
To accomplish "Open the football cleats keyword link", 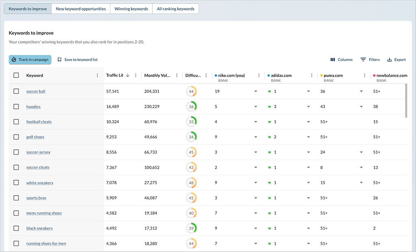I will pos(39,122).
